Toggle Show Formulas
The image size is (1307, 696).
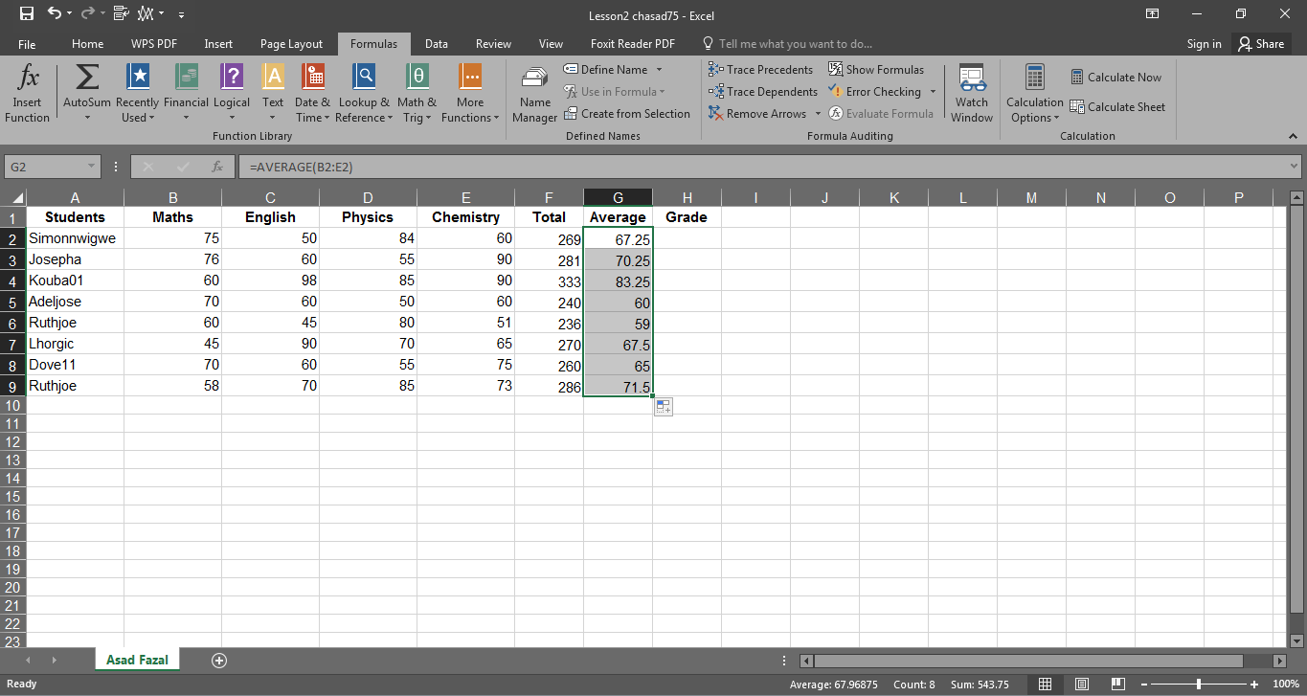pos(876,69)
